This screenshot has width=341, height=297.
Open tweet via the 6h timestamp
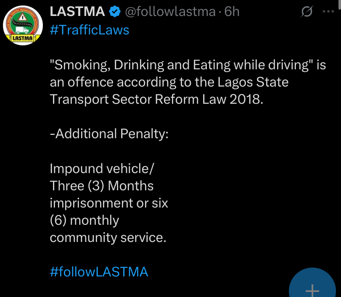[232, 12]
